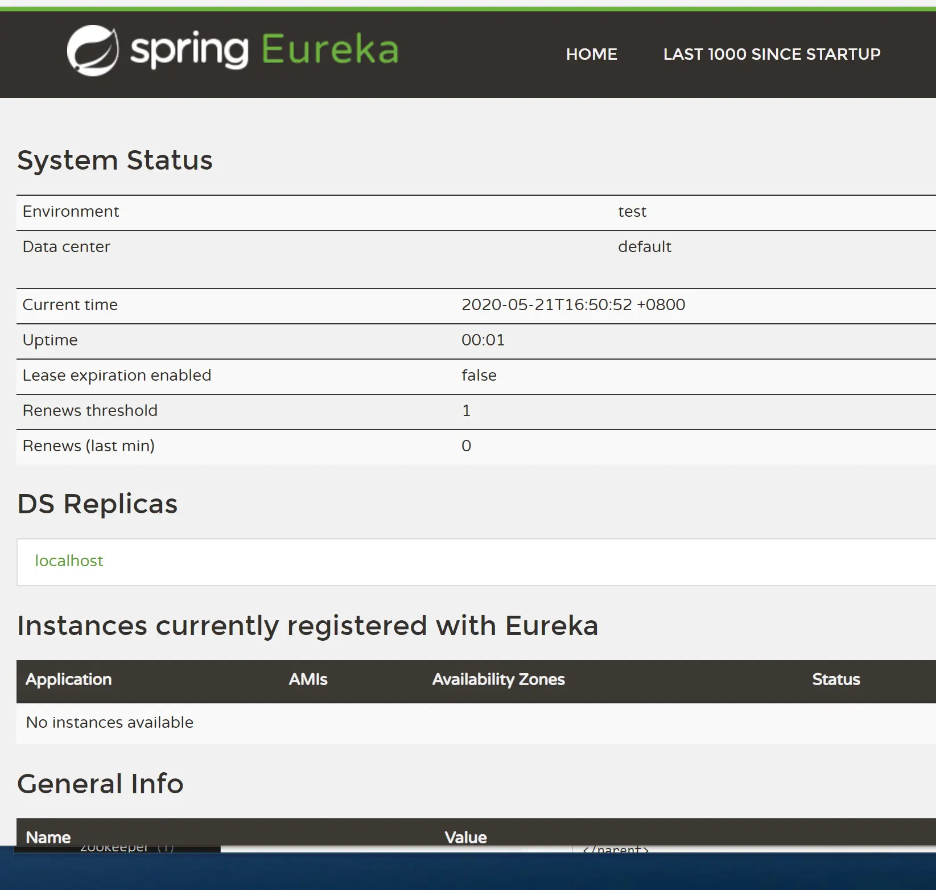Image resolution: width=936 pixels, height=890 pixels.
Task: Select the Status column header
Action: (x=836, y=679)
